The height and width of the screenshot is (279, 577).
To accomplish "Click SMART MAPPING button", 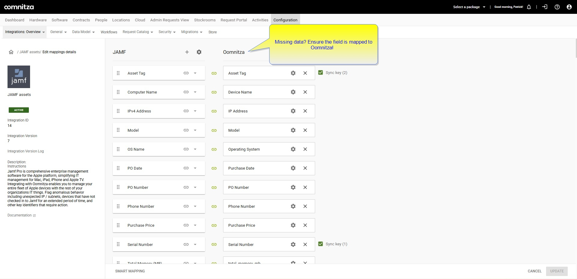I will 130,271.
